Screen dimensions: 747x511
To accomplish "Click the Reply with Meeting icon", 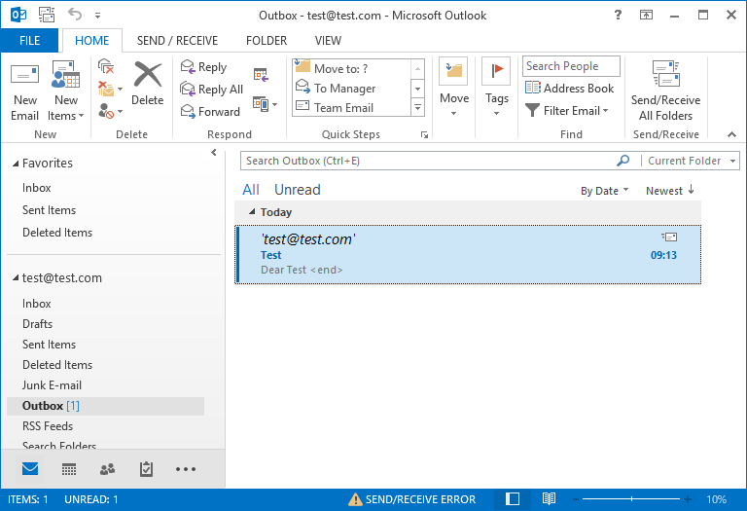I will pos(261,75).
